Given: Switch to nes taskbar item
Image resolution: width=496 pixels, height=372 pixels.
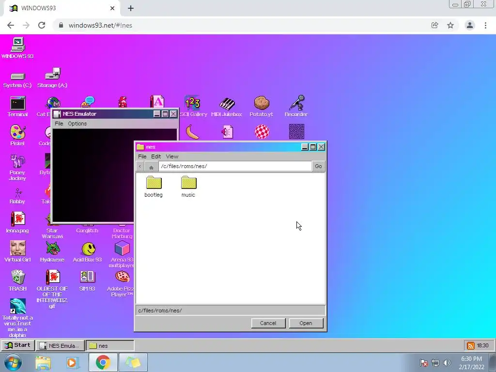Looking at the screenshot, I should point(110,346).
